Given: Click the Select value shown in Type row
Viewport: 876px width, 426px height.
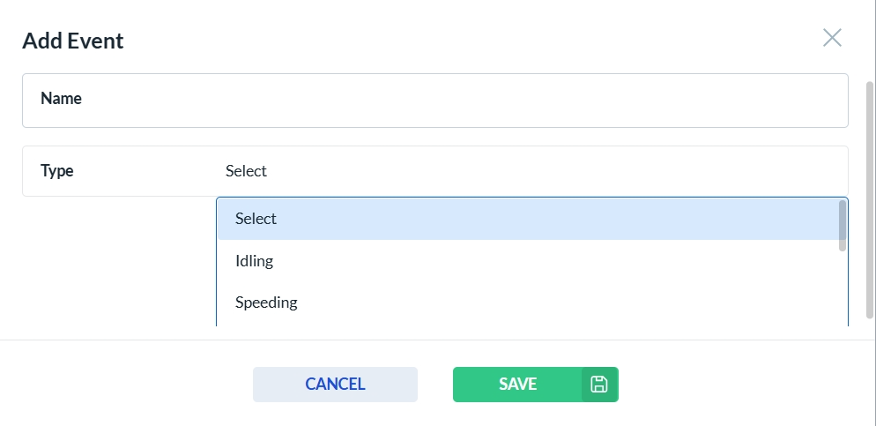Looking at the screenshot, I should point(246,171).
